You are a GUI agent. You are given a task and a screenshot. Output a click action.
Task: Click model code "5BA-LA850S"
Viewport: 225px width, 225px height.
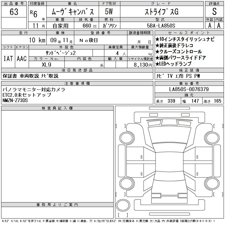(161, 26)
